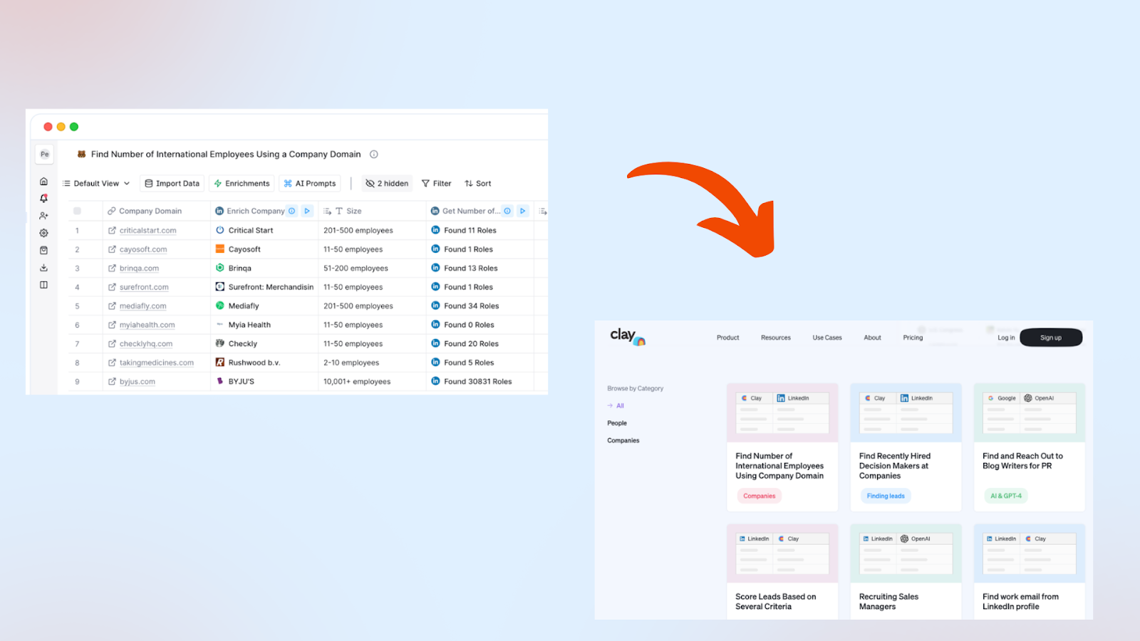Open settings with the gear icon
This screenshot has height=641, width=1140.
[43, 232]
